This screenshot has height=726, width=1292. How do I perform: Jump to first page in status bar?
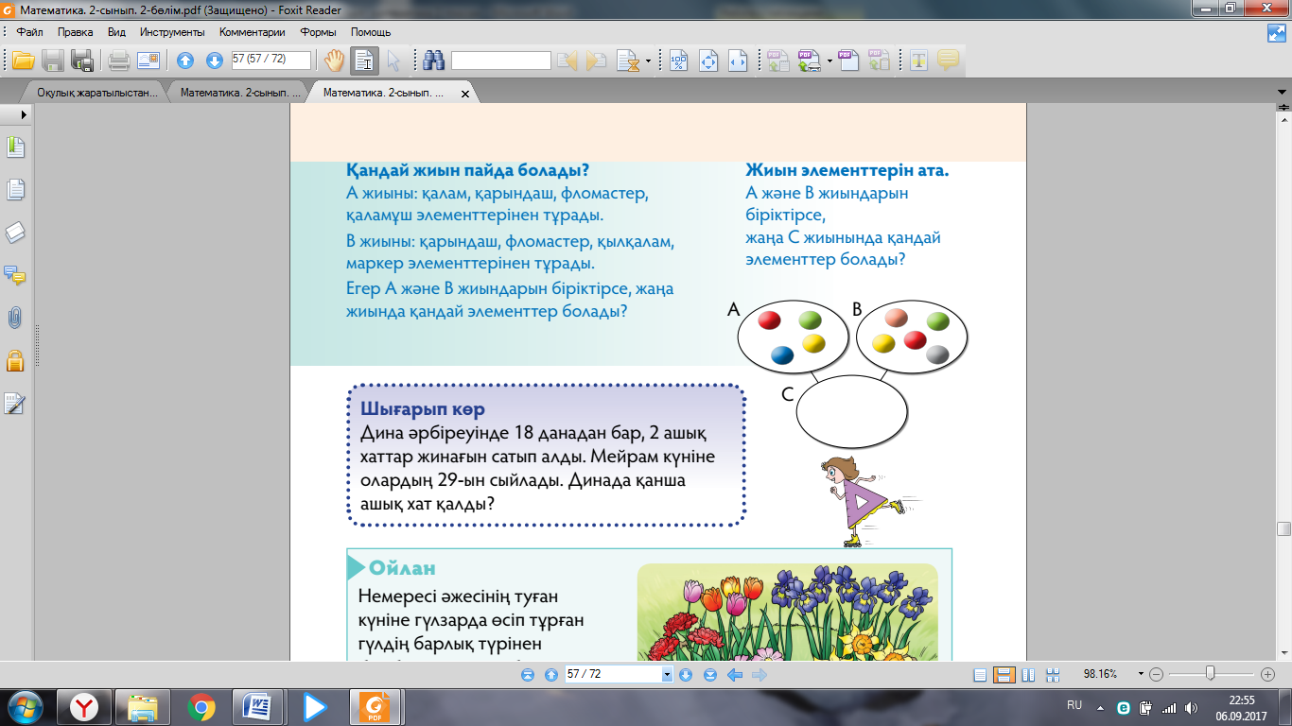point(528,675)
